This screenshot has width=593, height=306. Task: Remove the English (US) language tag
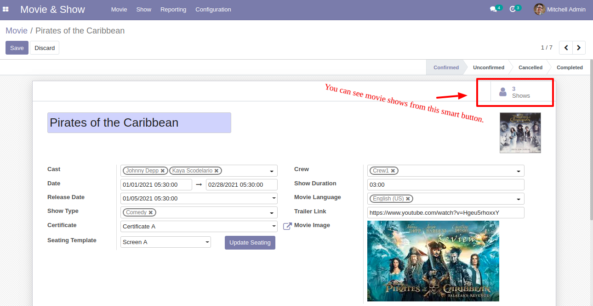[408, 199]
